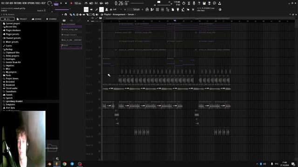The image size is (298, 167).
Task: Start playback with the Play button
Action: pos(61,3)
